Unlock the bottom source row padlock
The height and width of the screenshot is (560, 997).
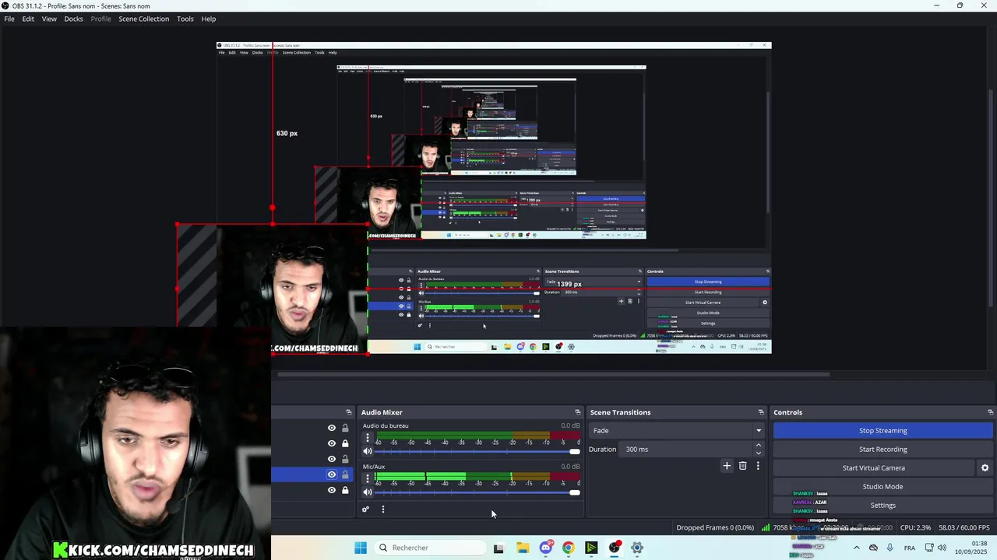click(x=345, y=490)
